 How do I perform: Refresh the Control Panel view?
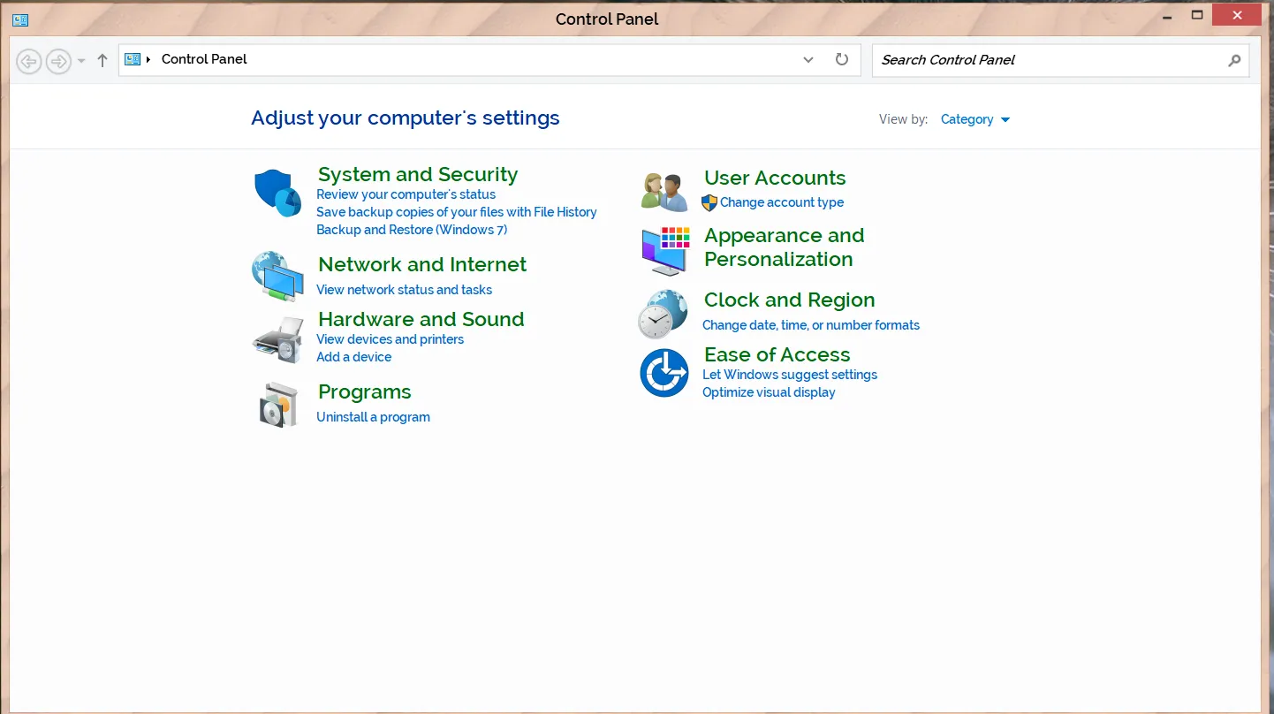coord(841,59)
